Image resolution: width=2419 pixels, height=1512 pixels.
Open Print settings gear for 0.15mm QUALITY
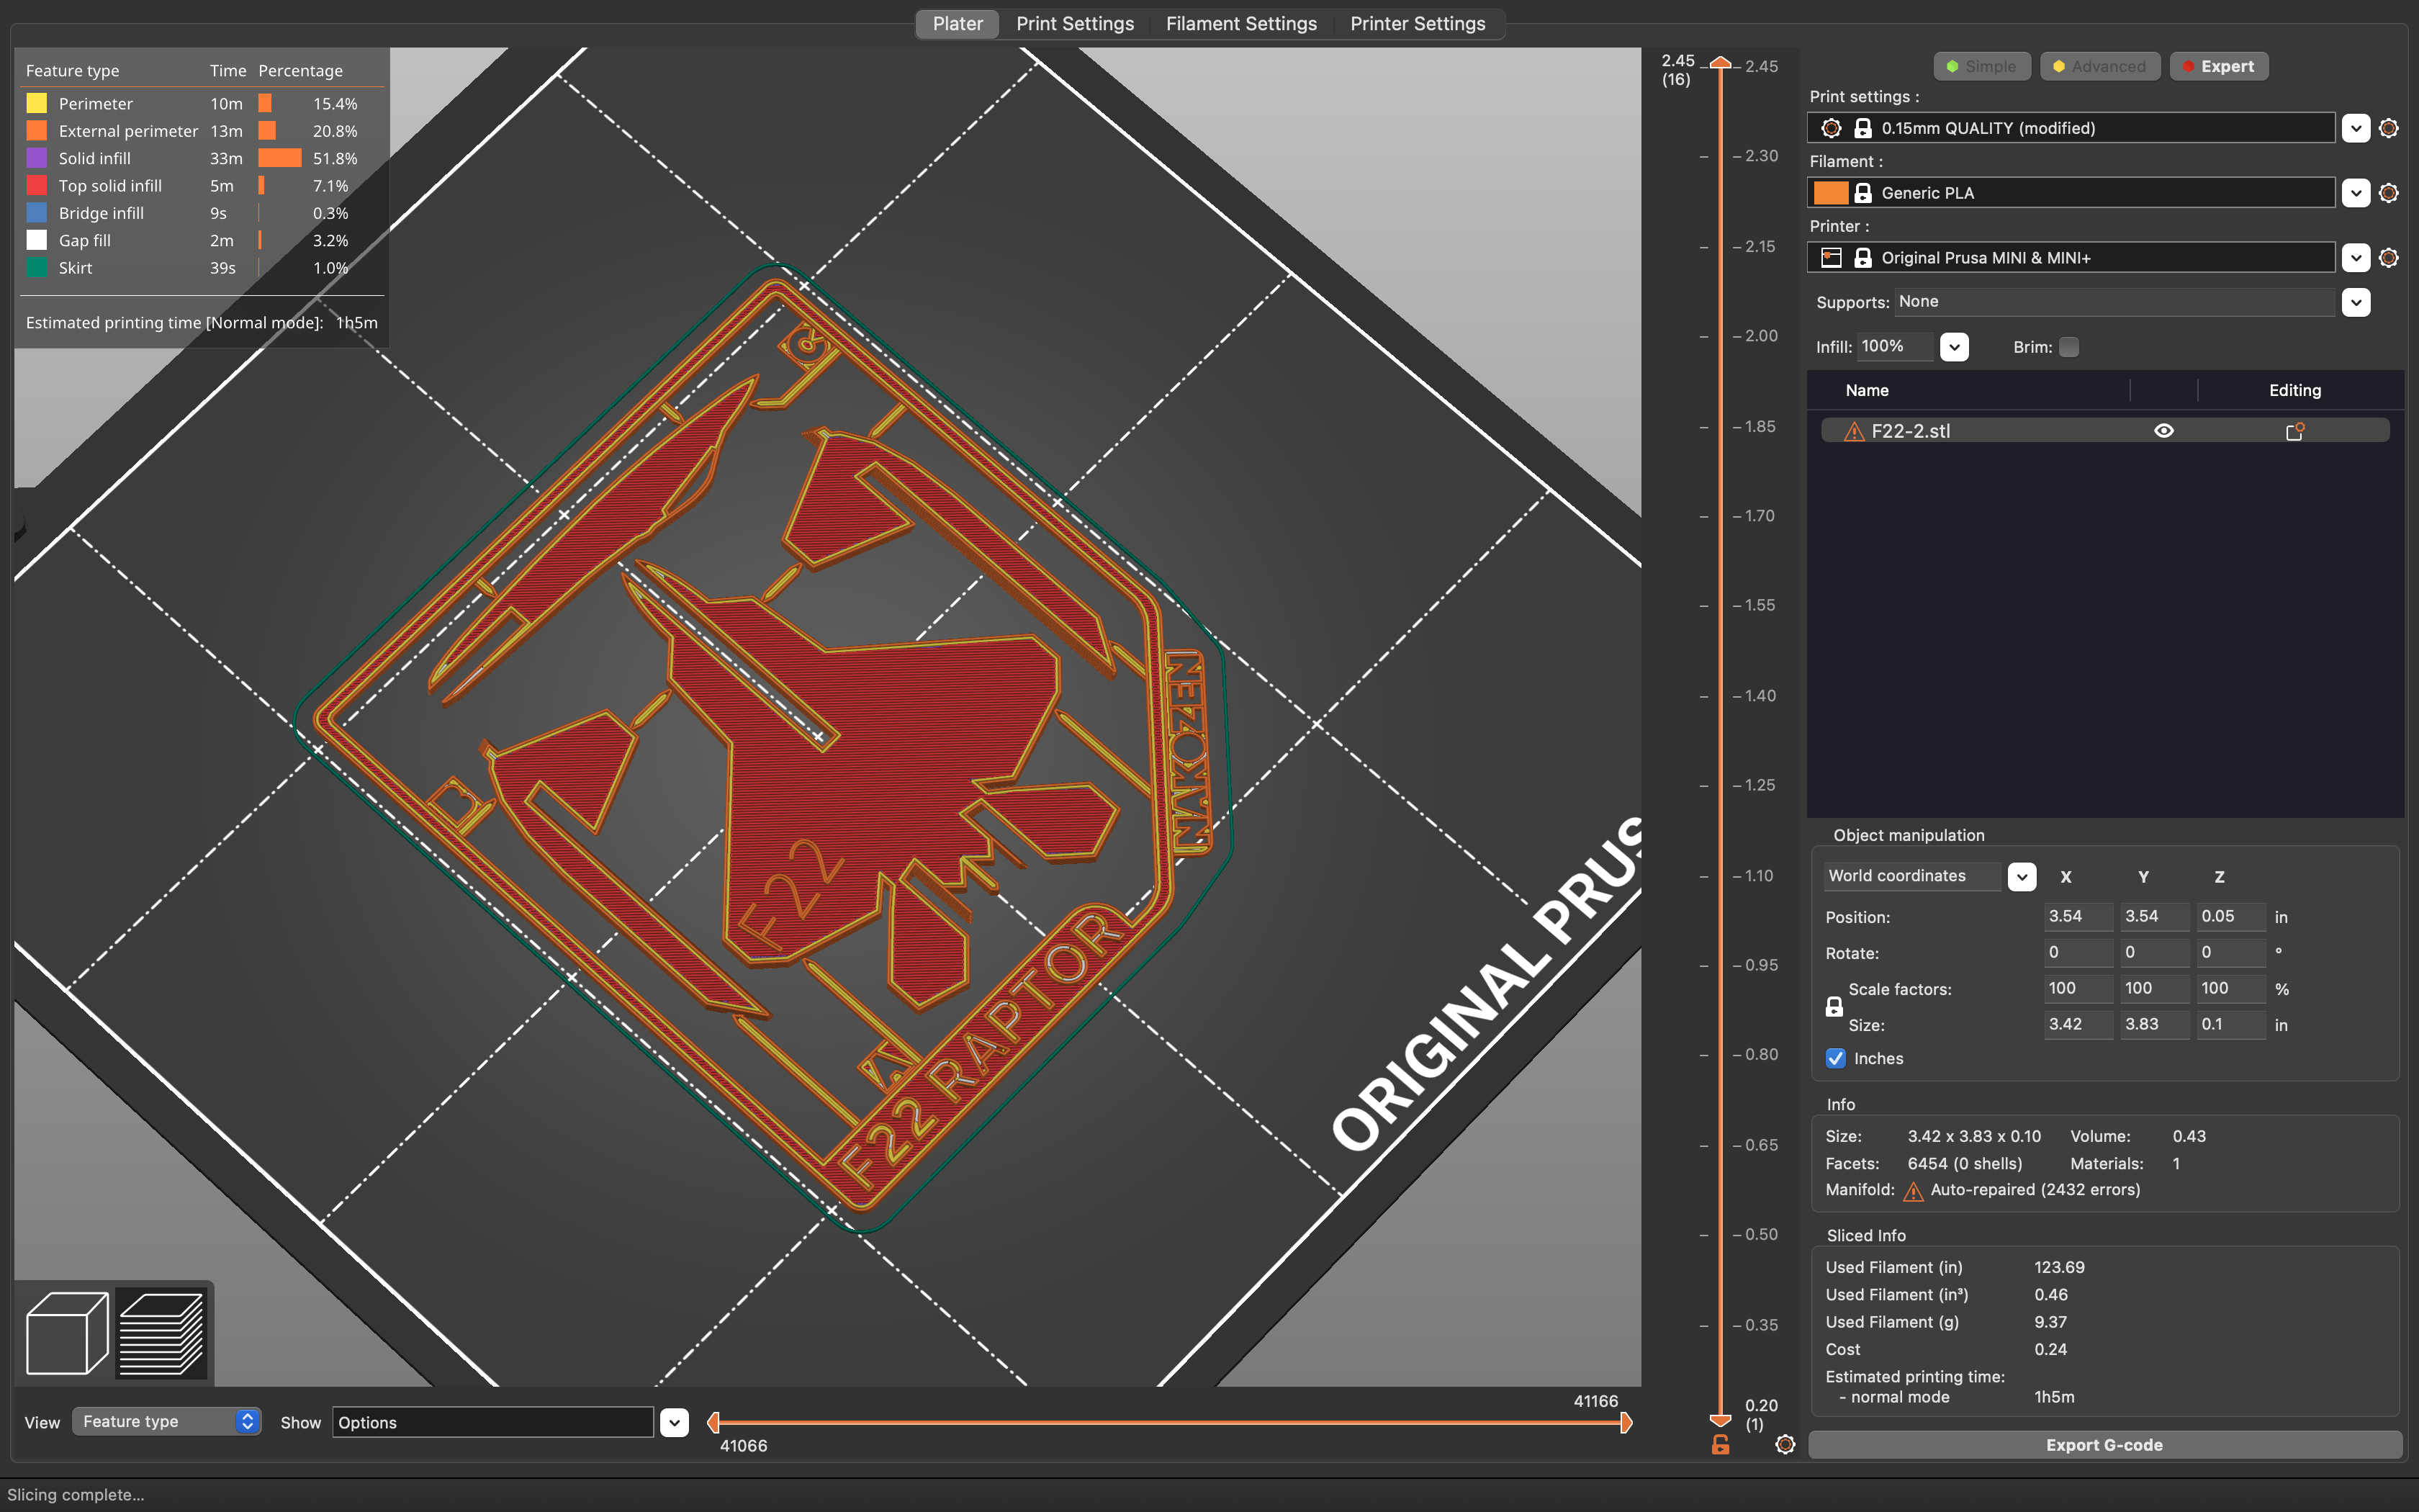[2388, 128]
